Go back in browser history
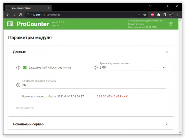Viewport: 186px width, 139px height. 8,15
